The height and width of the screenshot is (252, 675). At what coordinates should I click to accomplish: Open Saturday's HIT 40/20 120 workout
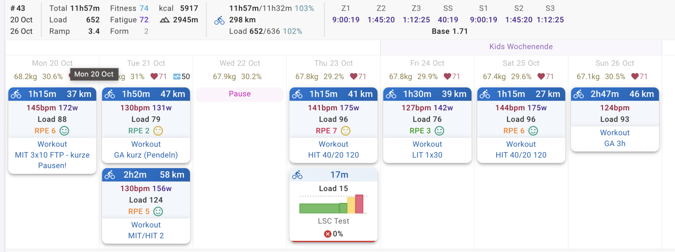521,155
